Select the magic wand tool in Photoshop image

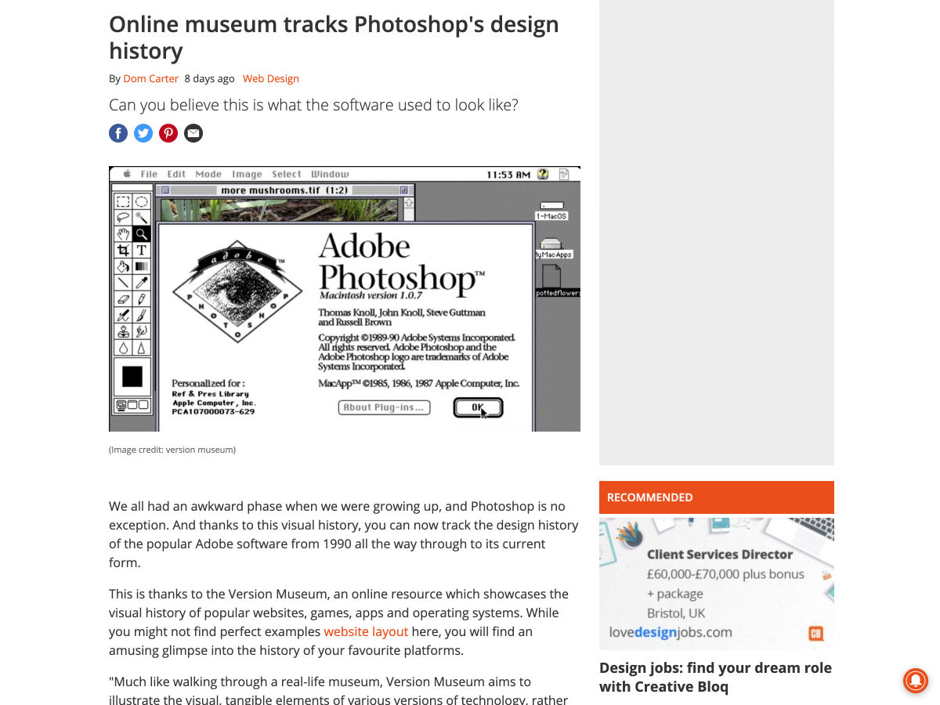tap(141, 217)
